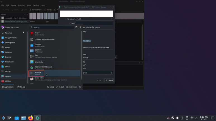216x121 pixels.
Task: Select the Internet category
Action: tap(13, 57)
